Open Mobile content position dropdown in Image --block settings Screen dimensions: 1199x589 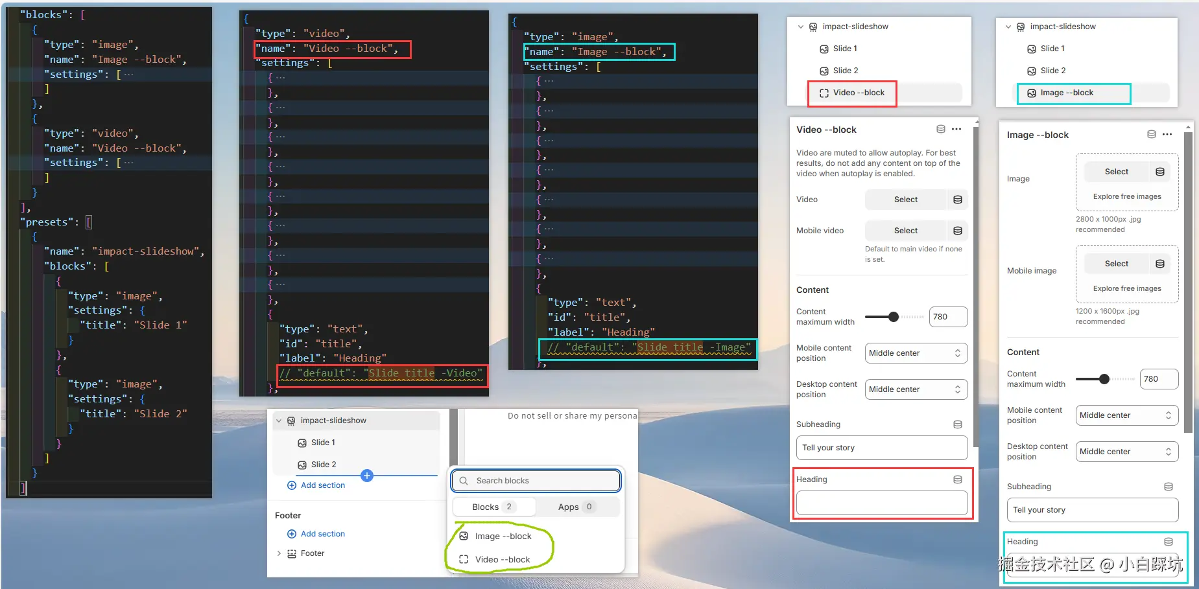1127,415
